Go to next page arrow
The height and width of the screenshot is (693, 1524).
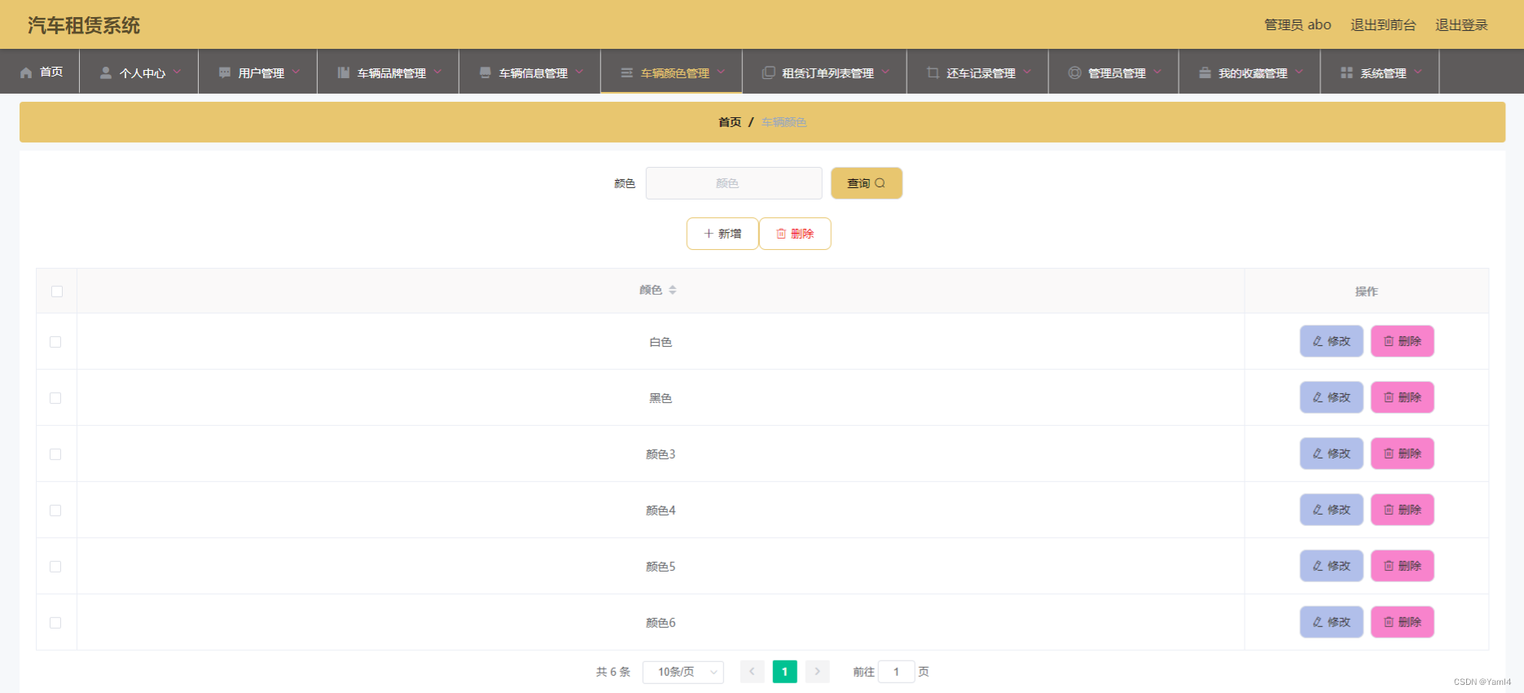[x=817, y=672]
